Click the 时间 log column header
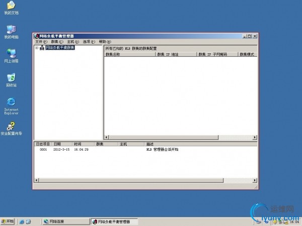The image size is (302, 226). pos(83,144)
